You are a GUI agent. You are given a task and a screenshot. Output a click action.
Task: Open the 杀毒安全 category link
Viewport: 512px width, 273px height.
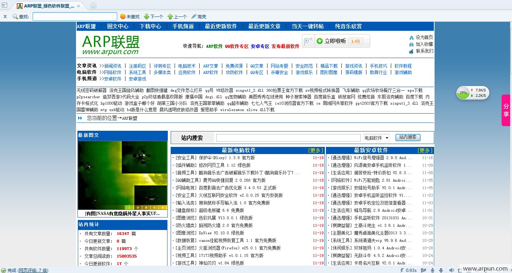coord(279,72)
